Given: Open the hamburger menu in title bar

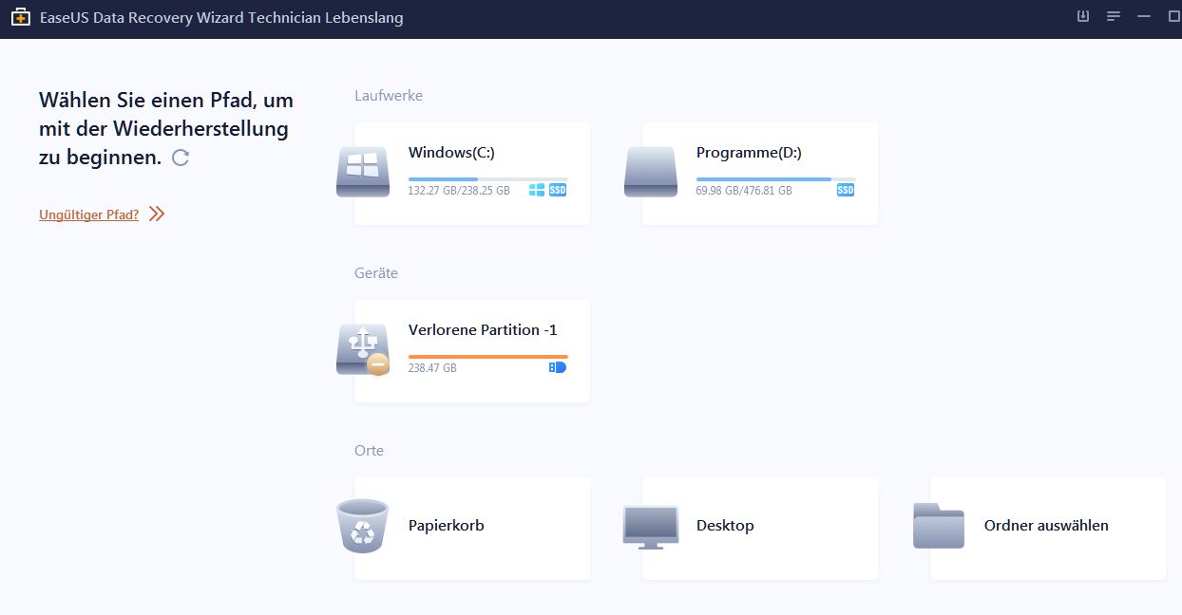Looking at the screenshot, I should coord(1114,17).
